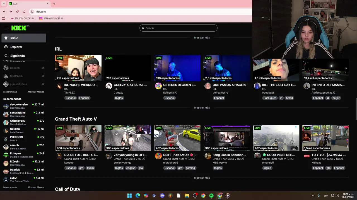Click Cgeezy channel avatar
357x200 pixels.
tap(109, 86)
